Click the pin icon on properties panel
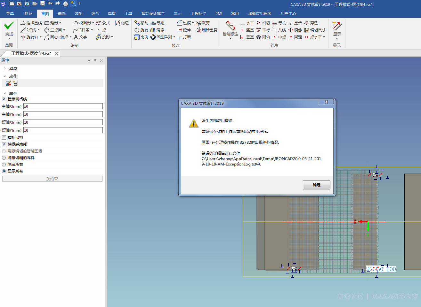Screen dimensions: 421x307 [95, 61]
